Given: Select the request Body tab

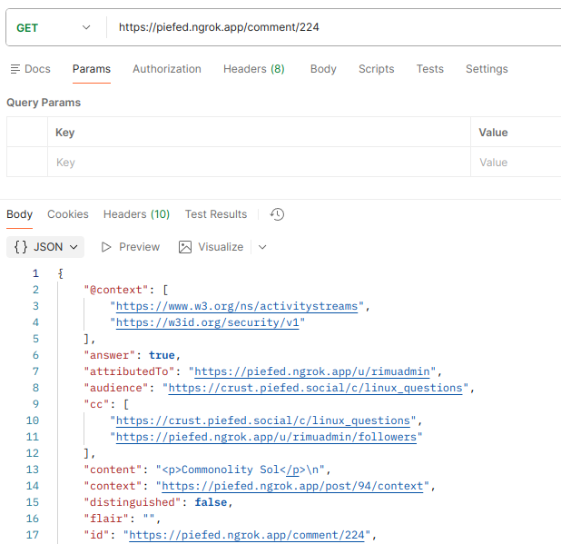Looking at the screenshot, I should tap(323, 69).
